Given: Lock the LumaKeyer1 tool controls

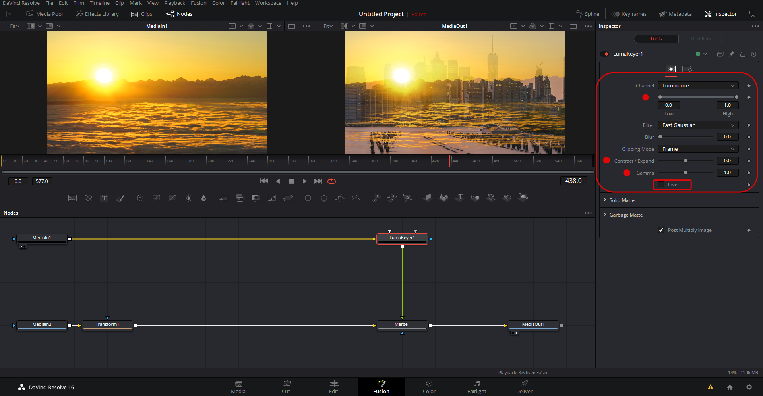Looking at the screenshot, I should pos(742,54).
